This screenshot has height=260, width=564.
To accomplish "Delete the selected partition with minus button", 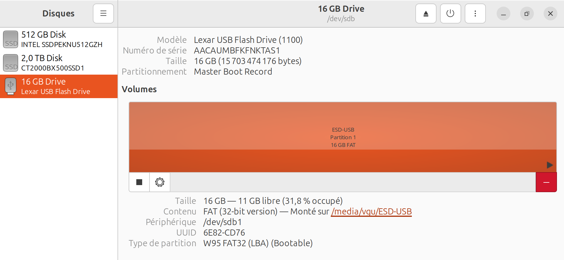I will click(546, 182).
